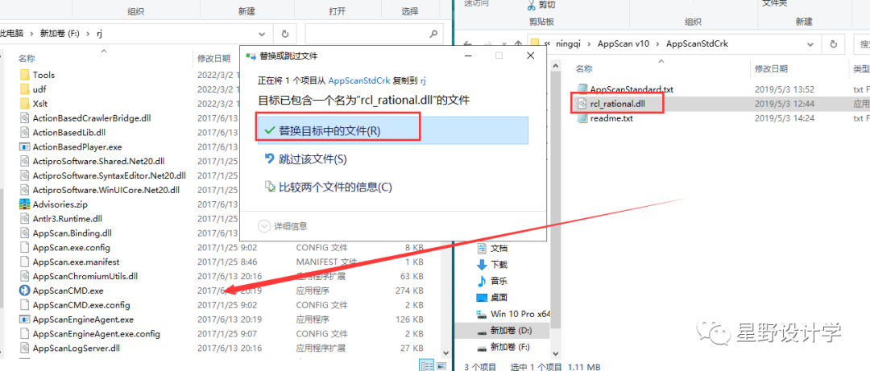
Task: Click the ActionBasedCrawlerBridge.dll file icon
Action: point(24,118)
